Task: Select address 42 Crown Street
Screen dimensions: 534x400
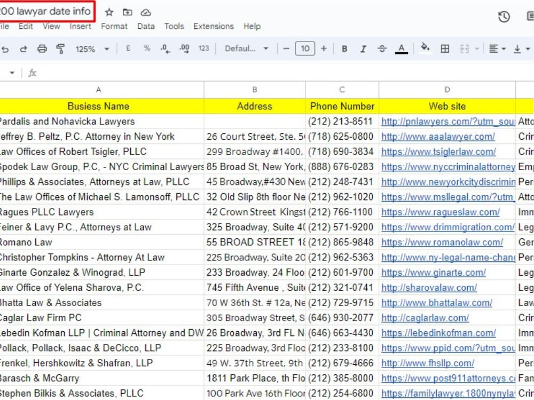Action: coord(255,212)
